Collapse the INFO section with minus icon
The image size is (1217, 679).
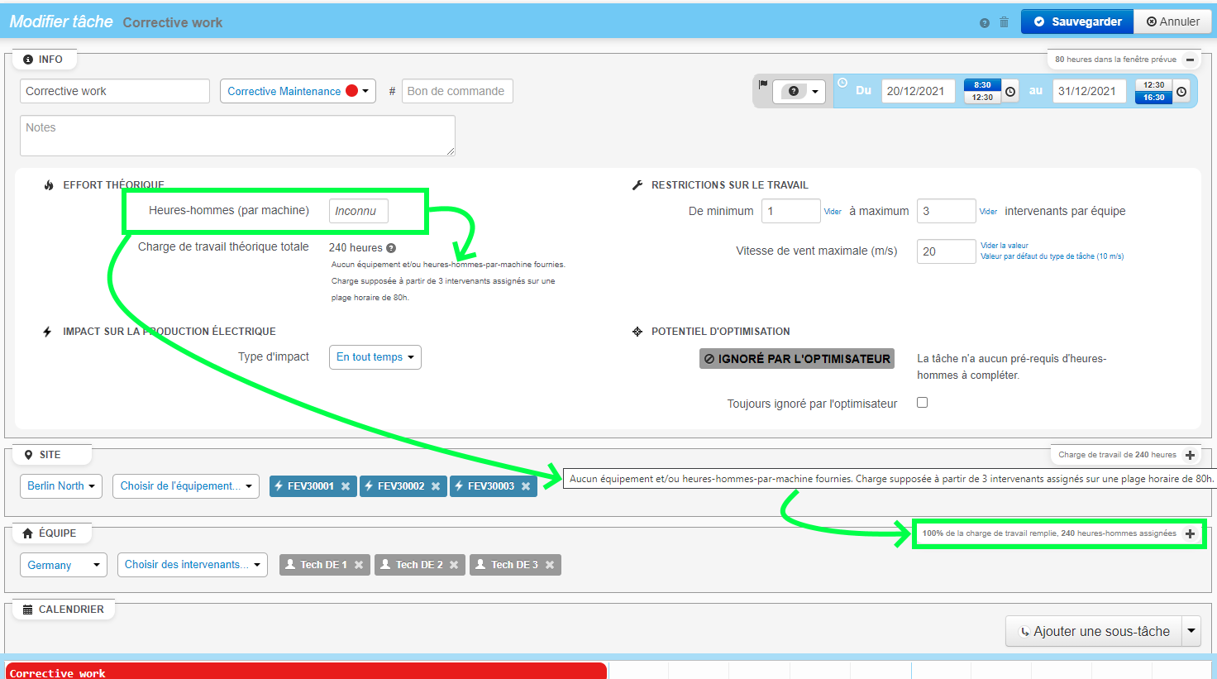1190,60
